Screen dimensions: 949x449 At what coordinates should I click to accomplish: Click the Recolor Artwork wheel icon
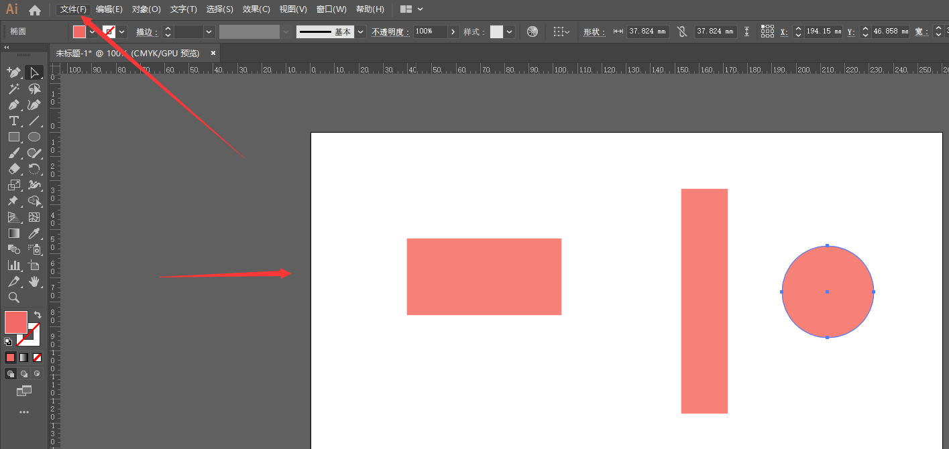point(533,31)
